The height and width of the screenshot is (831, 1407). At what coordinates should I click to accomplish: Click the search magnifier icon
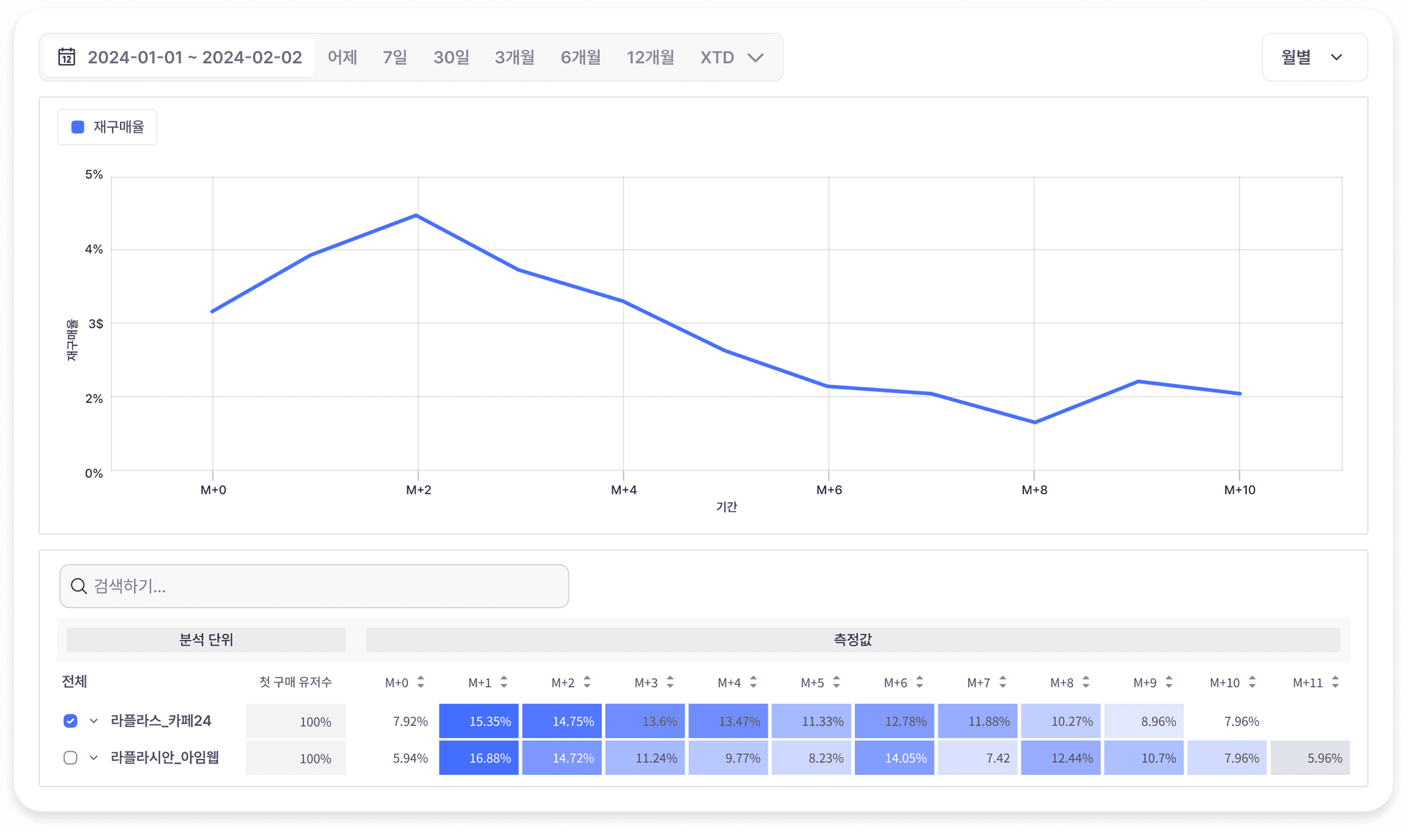coord(78,586)
